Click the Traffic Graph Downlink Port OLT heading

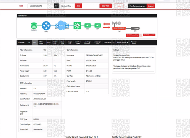[81, 137]
